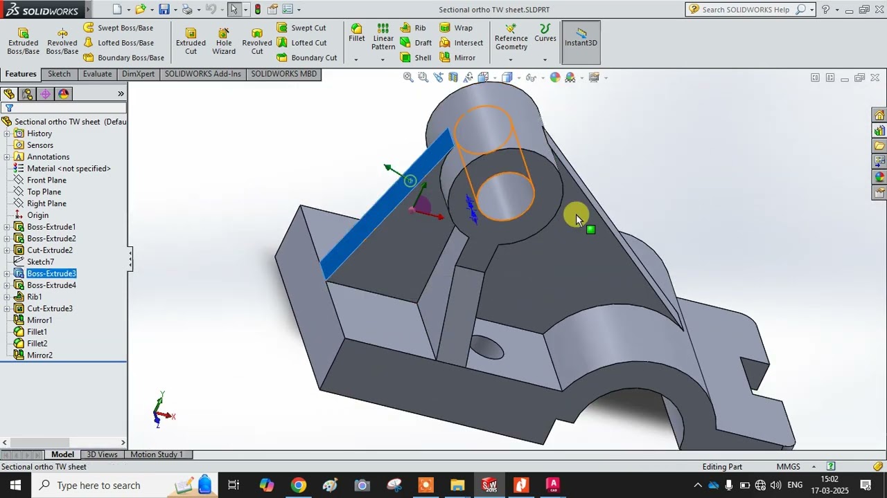
Task: Toggle the Select cursor tool in top toolbar
Action: [234, 9]
